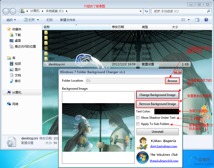This screenshot has height=168, width=214.
Task: Open the 组织 menu
Action: 11,20
